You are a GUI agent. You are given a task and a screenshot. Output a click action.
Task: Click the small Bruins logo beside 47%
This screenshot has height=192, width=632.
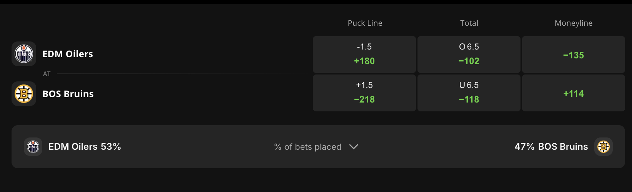point(603,147)
